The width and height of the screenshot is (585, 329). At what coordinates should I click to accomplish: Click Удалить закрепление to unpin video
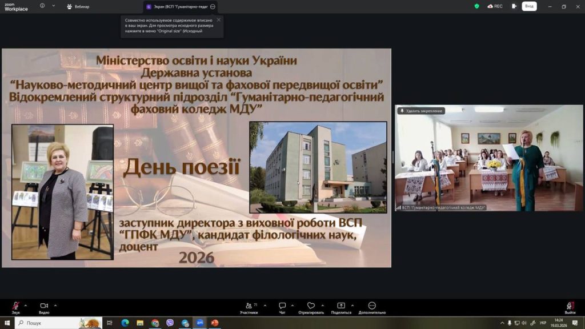pos(421,111)
